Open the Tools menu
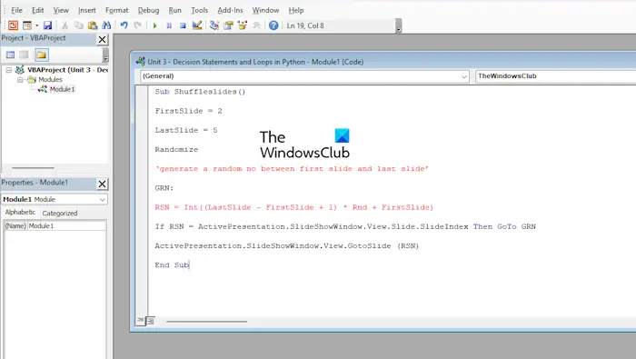Viewport: 636px width, 359px height. pyautogui.click(x=200, y=10)
